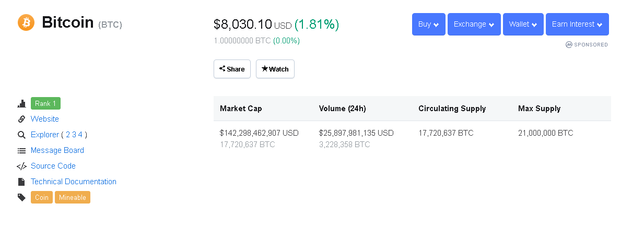Click the magnifier icon next to Explorer
This screenshot has width=644, height=227.
click(21, 135)
